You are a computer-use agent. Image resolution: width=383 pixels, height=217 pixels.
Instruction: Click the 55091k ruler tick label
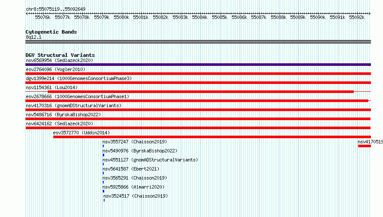coord(337,17)
